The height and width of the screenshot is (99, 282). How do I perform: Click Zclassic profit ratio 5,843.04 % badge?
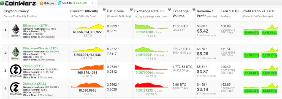[251, 91]
